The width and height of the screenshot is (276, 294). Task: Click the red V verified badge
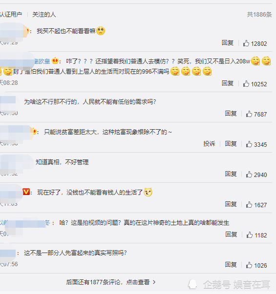point(26,192)
